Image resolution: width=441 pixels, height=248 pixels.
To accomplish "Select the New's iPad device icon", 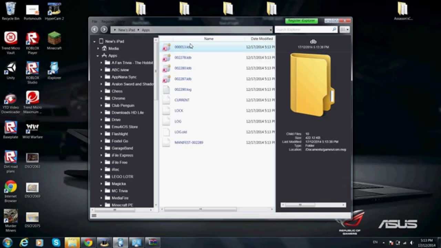I will (101, 41).
